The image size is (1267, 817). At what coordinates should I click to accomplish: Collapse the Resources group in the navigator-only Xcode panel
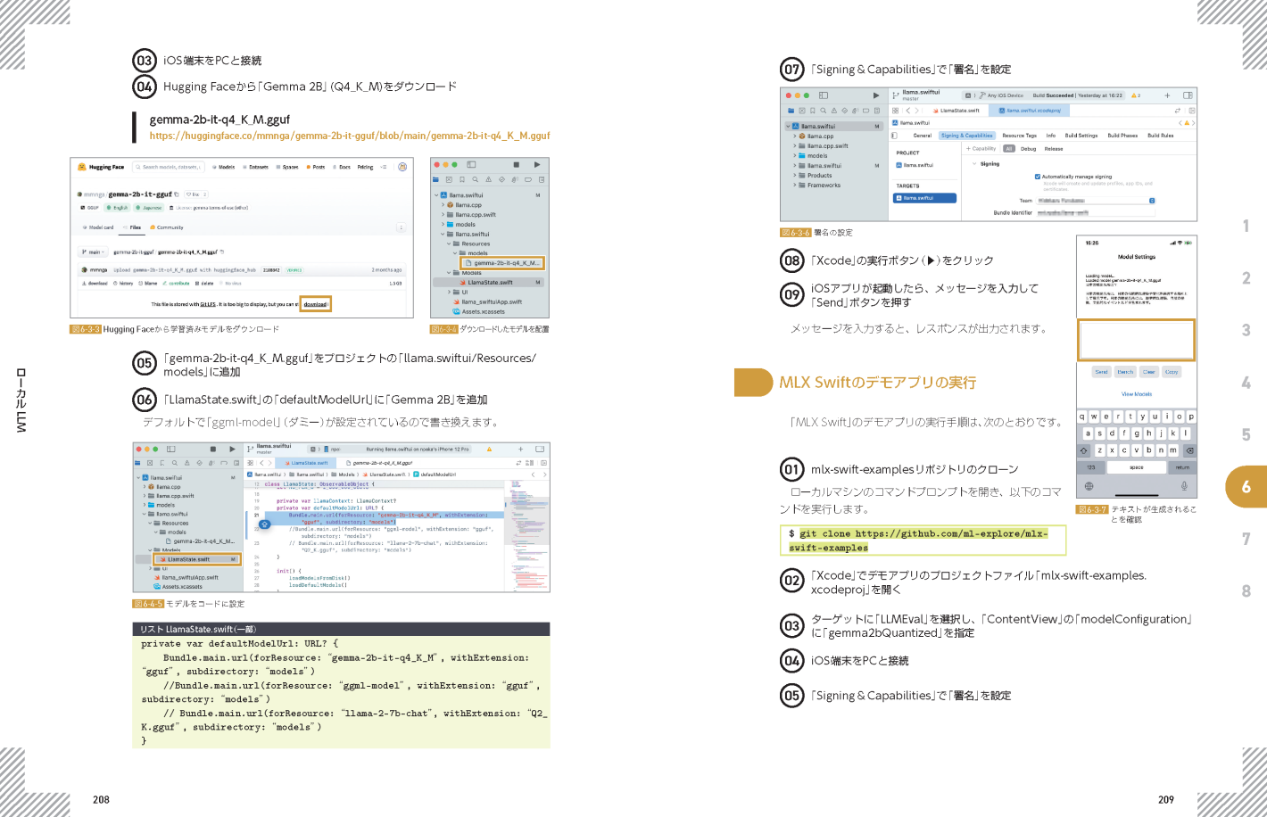point(449,243)
